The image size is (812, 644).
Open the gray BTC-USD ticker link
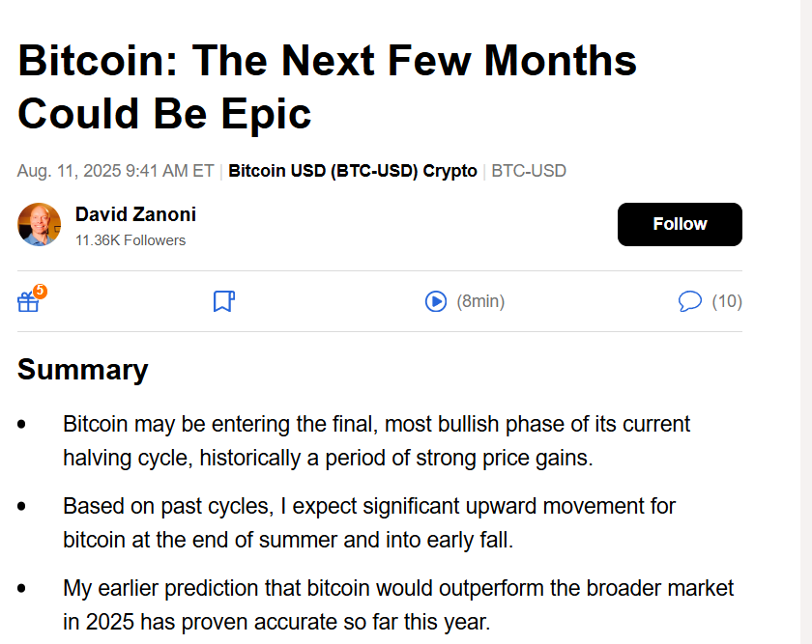(529, 171)
